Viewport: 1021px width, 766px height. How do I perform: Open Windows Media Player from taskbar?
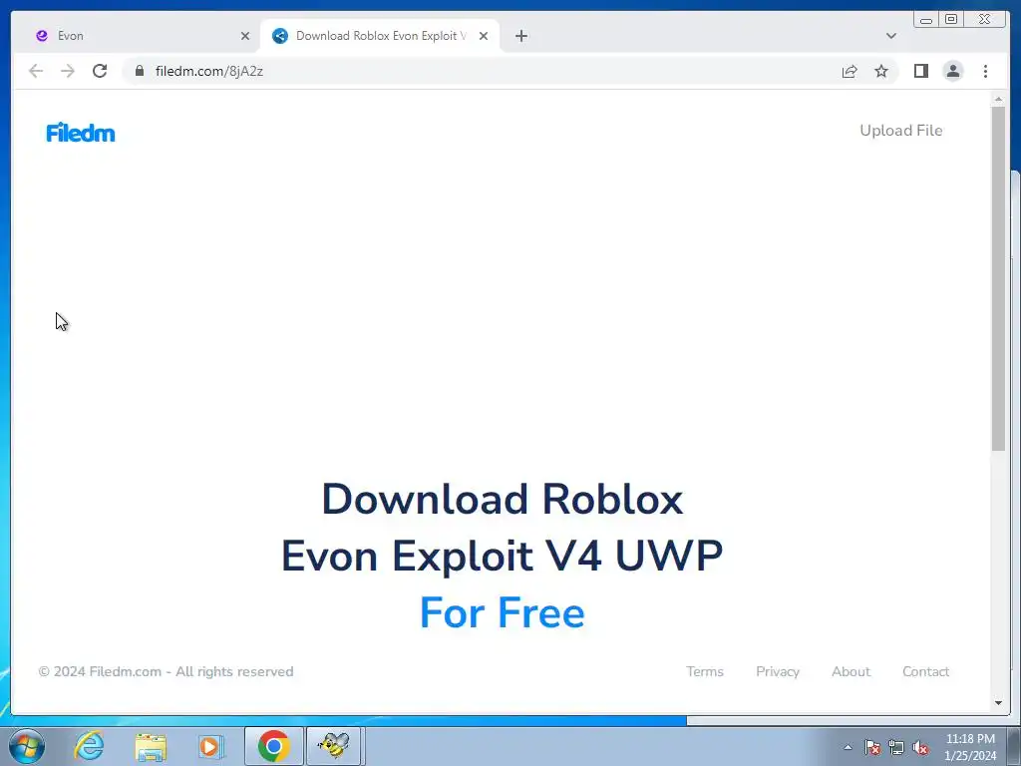point(210,746)
